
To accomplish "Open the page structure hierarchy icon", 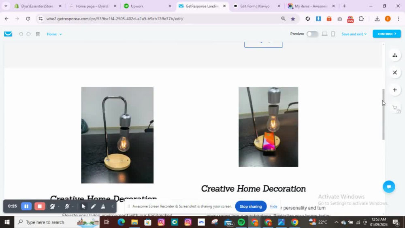I will click(x=394, y=55).
